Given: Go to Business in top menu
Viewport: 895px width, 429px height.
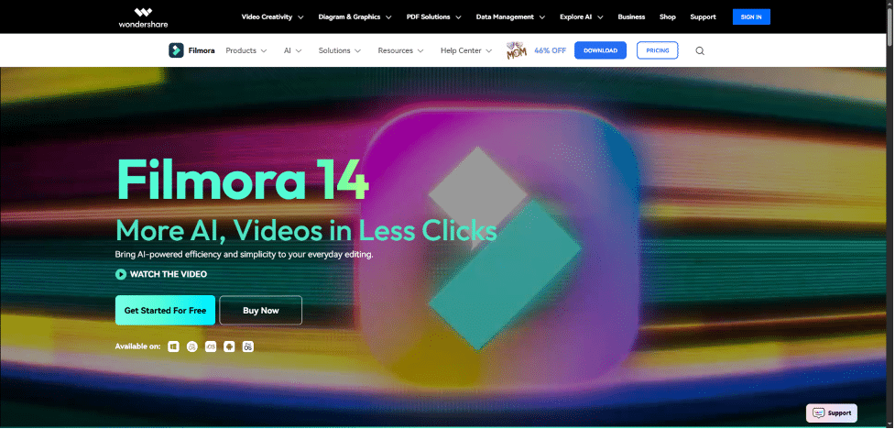Looking at the screenshot, I should click(x=631, y=17).
